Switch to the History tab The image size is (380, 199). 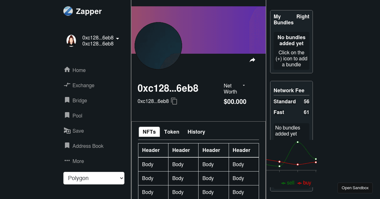point(196,132)
